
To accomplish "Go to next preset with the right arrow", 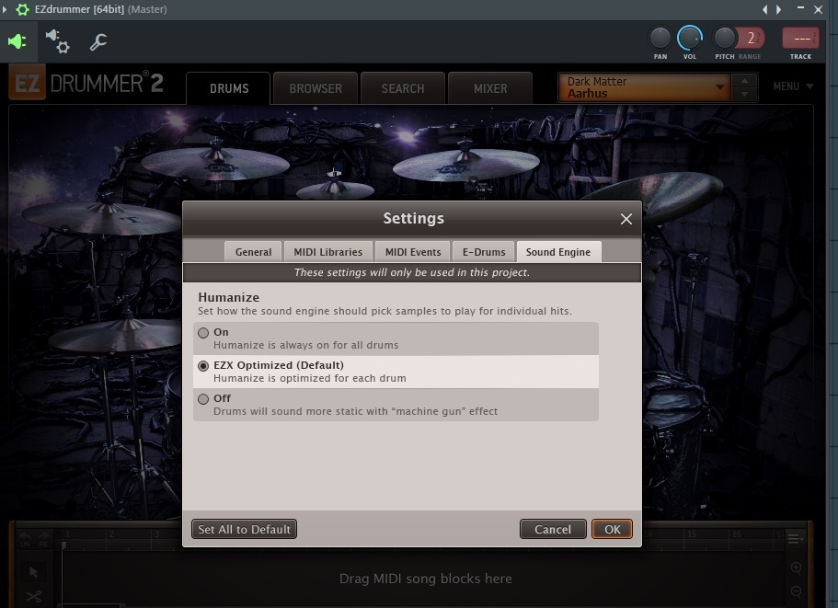I will (x=779, y=9).
